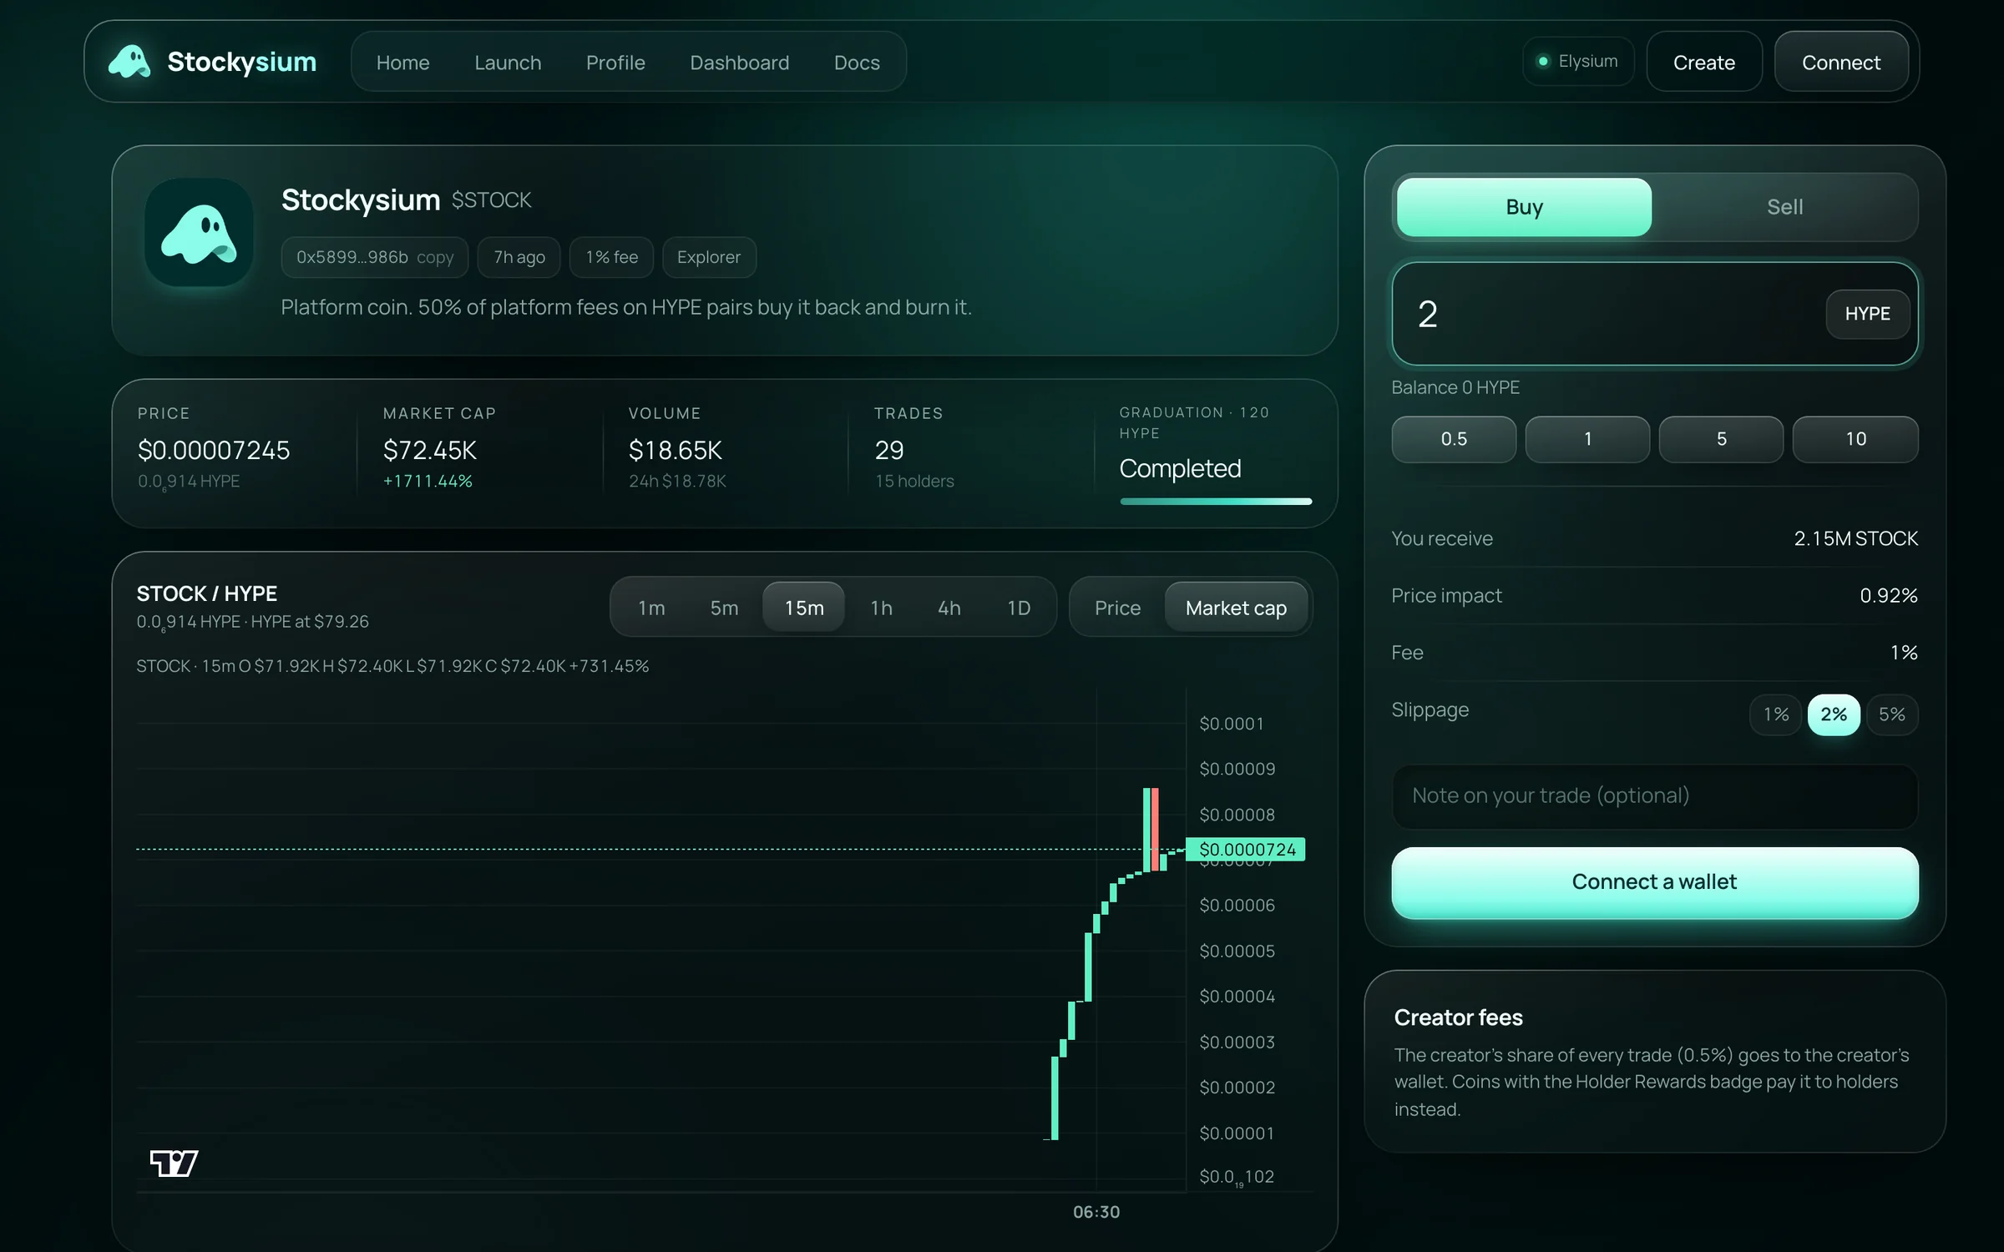Select the 10 HYPE quick amount

(x=1855, y=439)
